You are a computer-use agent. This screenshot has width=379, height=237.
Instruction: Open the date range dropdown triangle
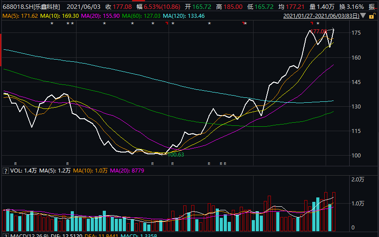363,16
